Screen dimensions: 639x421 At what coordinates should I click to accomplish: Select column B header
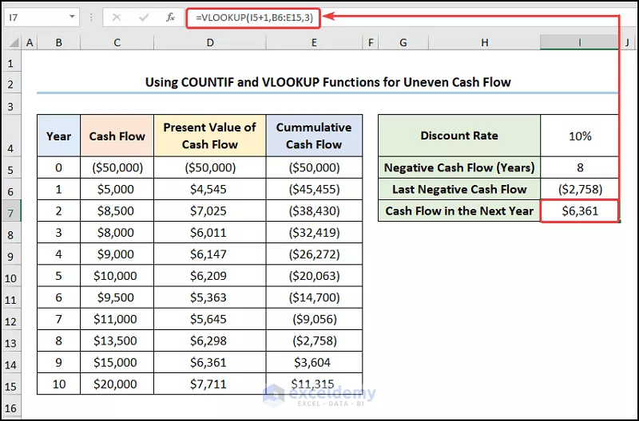pos(58,42)
